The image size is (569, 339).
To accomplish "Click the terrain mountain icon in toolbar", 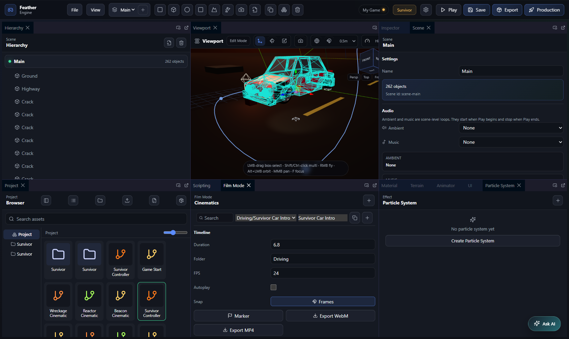I will coord(214,10).
